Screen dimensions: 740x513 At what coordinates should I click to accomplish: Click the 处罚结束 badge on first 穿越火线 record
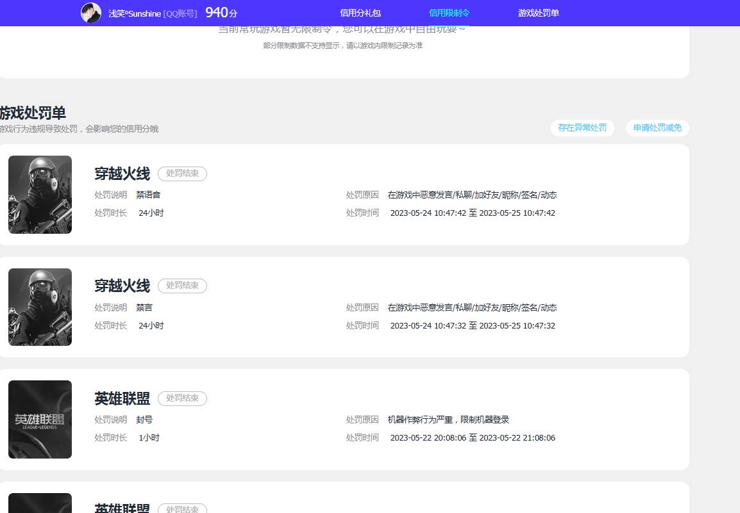[x=182, y=174]
